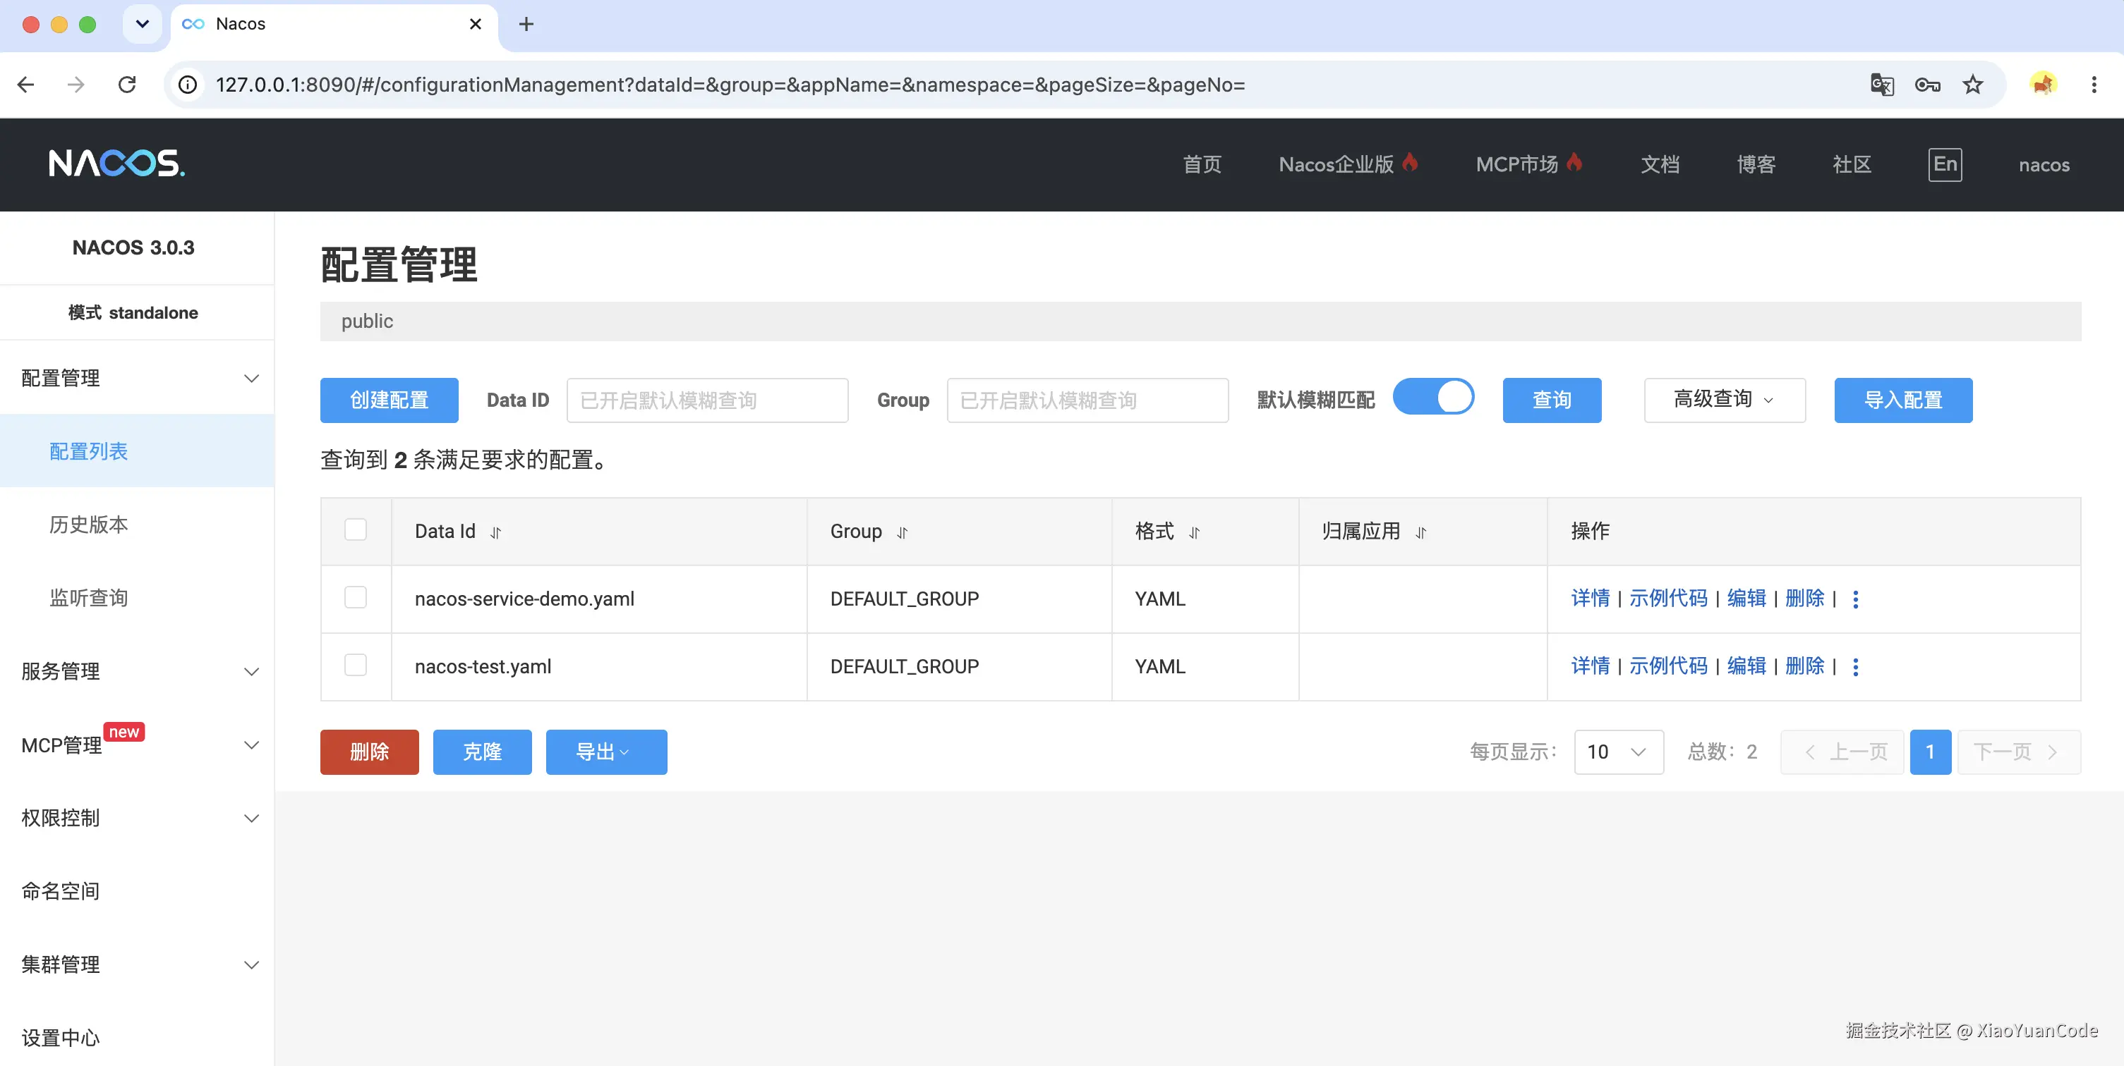Open 博客 in top navigation
This screenshot has height=1066, width=2124.
tap(1756, 165)
